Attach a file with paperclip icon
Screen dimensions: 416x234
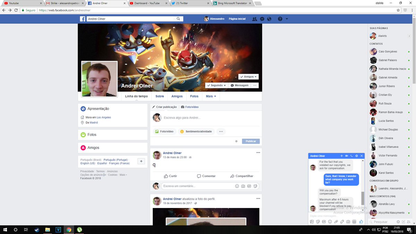click(336, 222)
